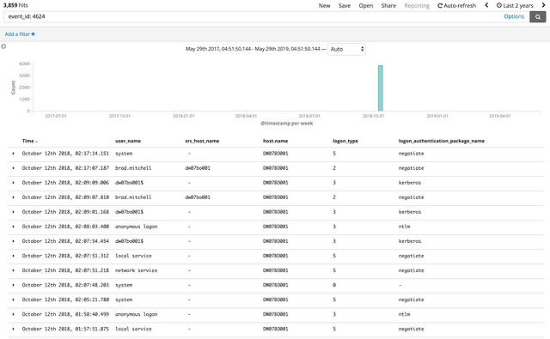Expand the row at 01:58:40.499

point(14,314)
